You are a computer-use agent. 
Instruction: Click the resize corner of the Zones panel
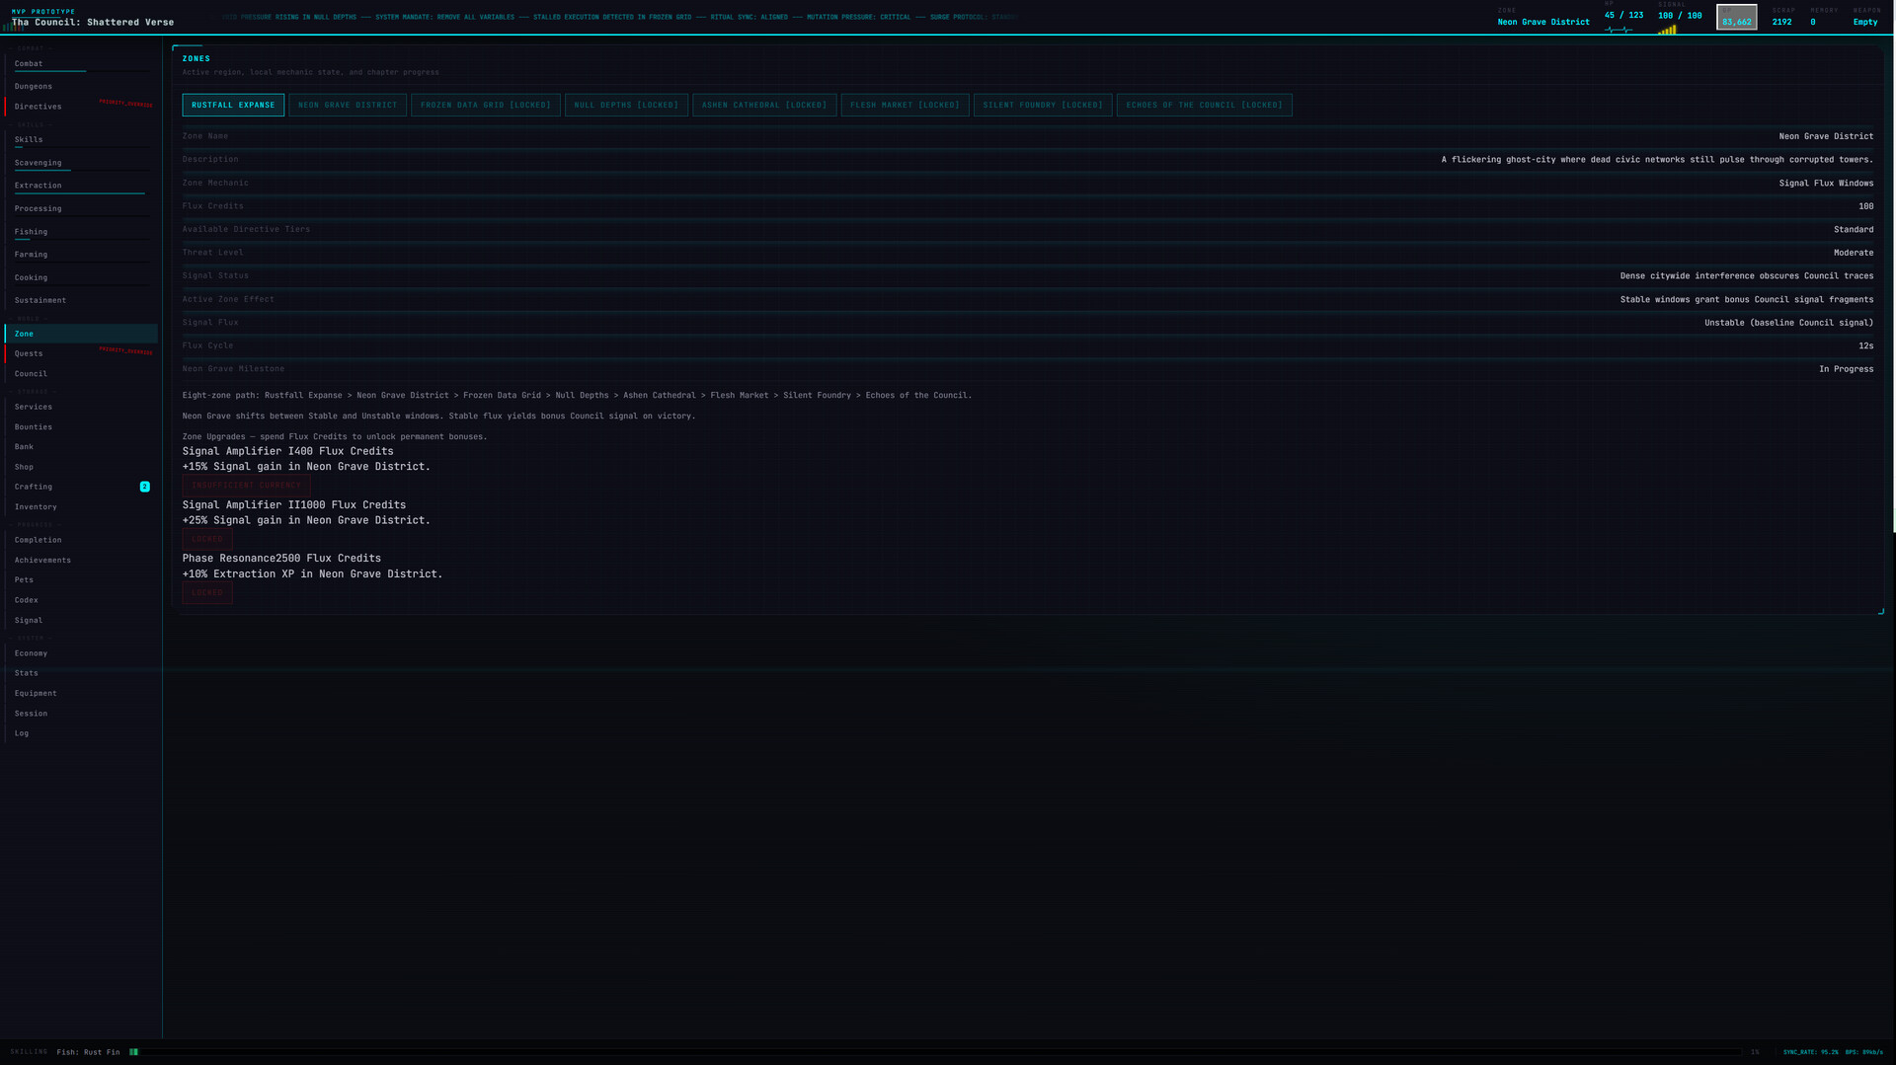[x=1880, y=612]
